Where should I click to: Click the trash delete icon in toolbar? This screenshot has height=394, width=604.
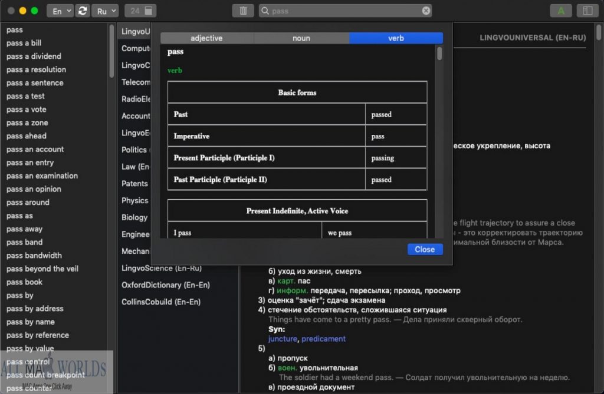(243, 11)
